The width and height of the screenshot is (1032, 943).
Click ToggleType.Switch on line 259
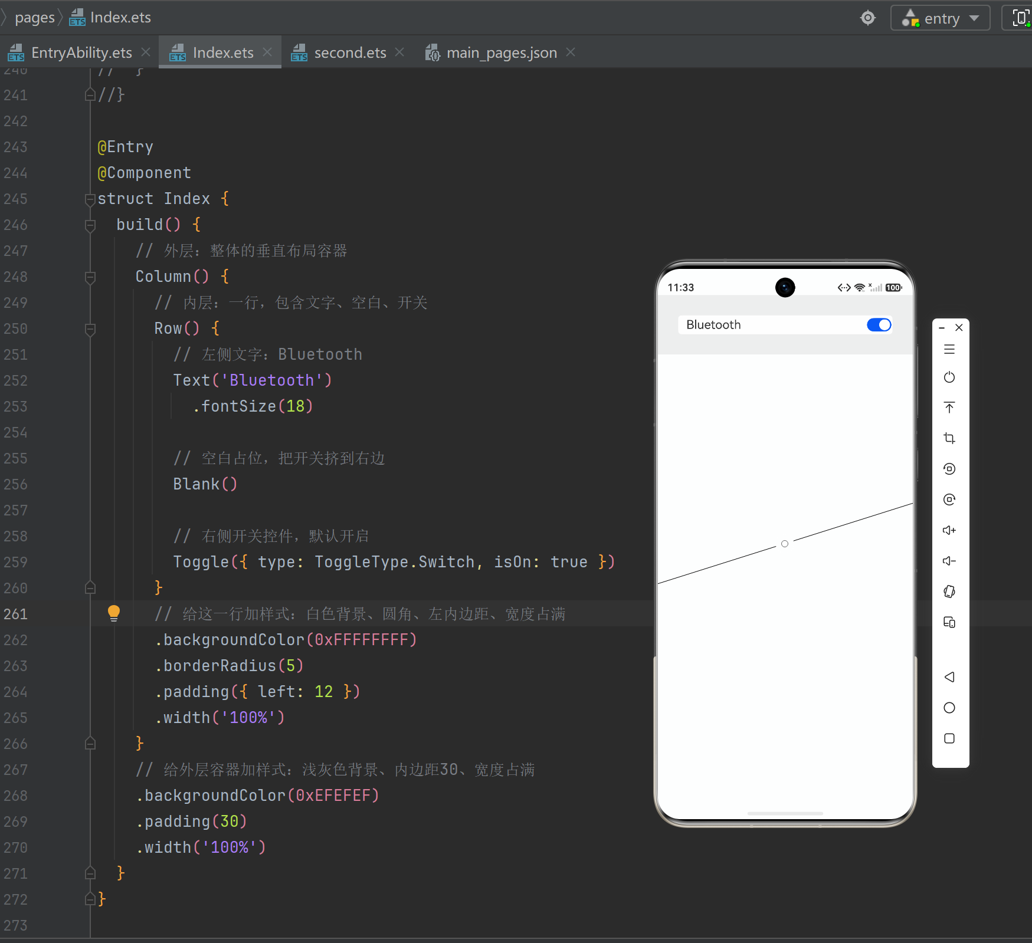[x=394, y=562]
